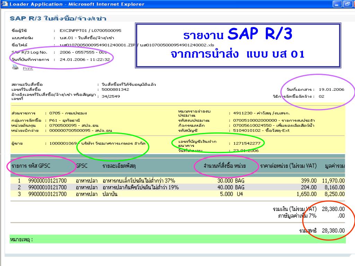Screen dimensions: 355x266
Task: Select GPSC code 99000010121700 in row 3
Action: 47,194
